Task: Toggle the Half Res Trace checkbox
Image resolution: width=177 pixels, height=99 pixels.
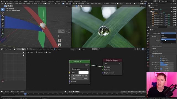Action: [161, 61]
